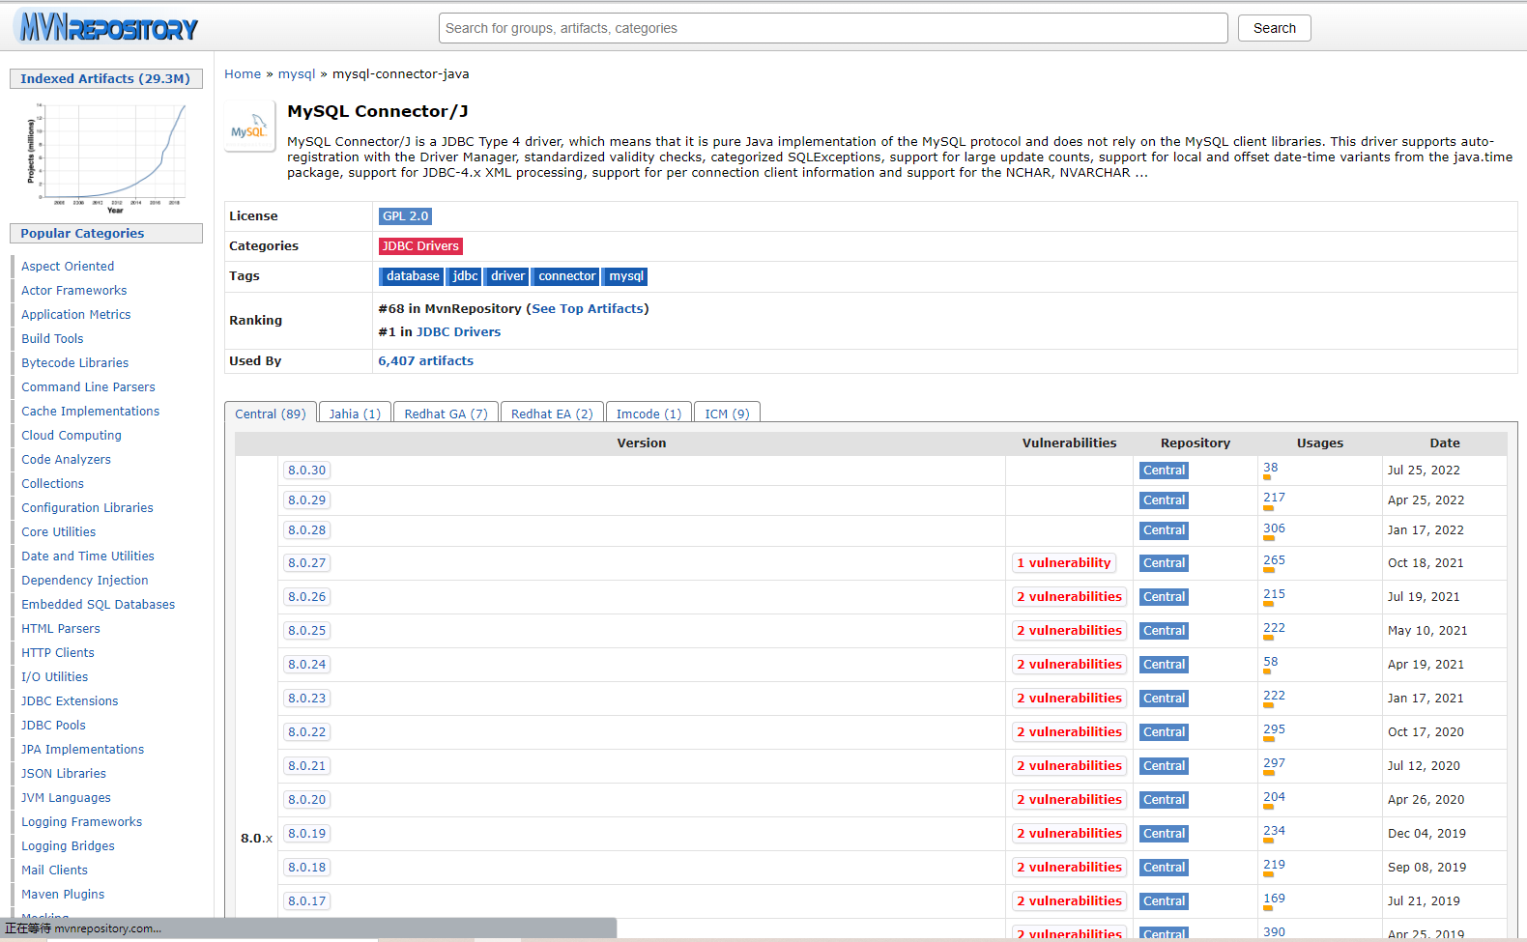Open Cache Implementations category
Screen dimensions: 1527x942
coord(91,412)
